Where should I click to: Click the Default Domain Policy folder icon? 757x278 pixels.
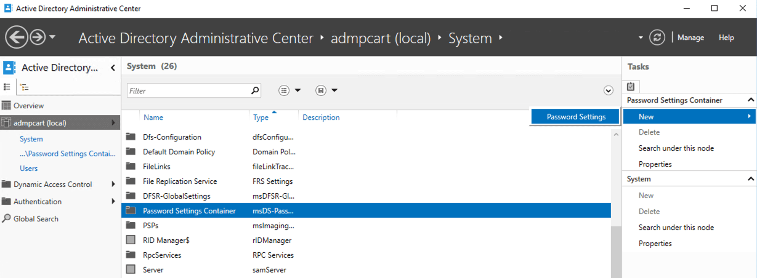pos(131,152)
